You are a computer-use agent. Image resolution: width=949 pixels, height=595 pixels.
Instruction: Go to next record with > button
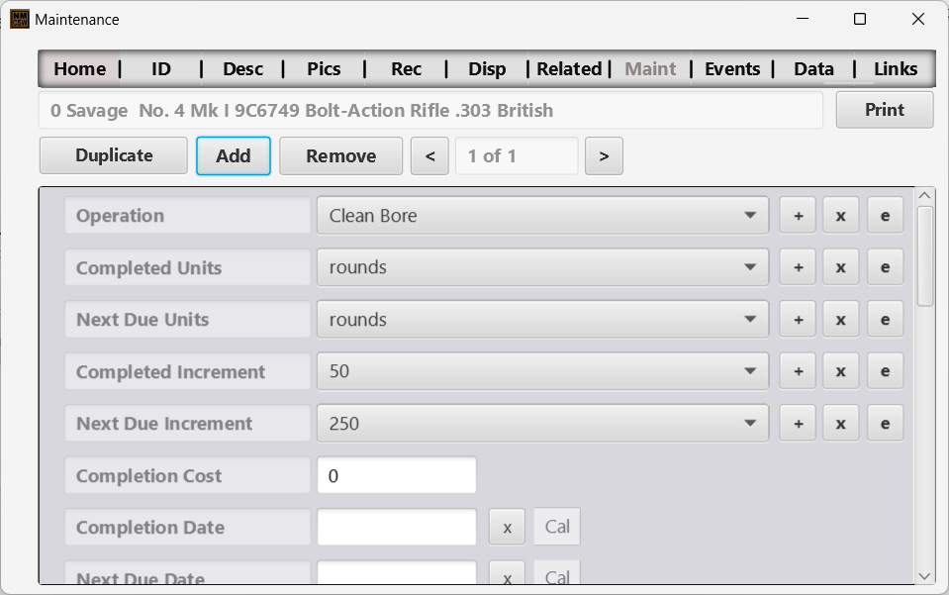(604, 156)
